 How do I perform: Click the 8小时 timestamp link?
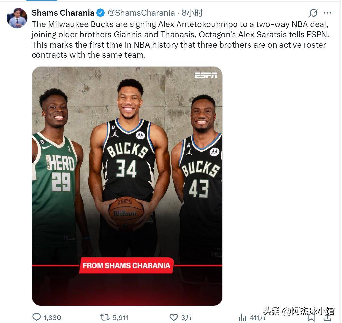pos(192,13)
